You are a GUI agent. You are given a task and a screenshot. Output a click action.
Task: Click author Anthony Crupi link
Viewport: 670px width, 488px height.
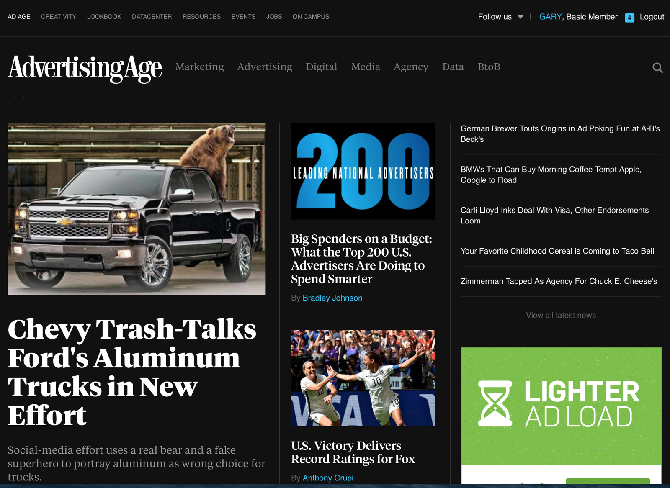(328, 478)
